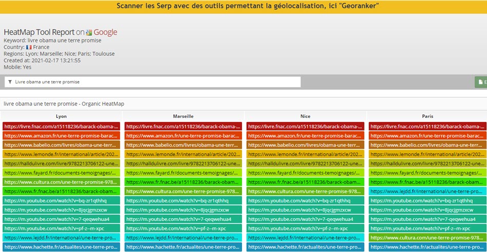Open the amazon.fr result under Nice
This screenshot has height=252, width=487.
click(306, 136)
